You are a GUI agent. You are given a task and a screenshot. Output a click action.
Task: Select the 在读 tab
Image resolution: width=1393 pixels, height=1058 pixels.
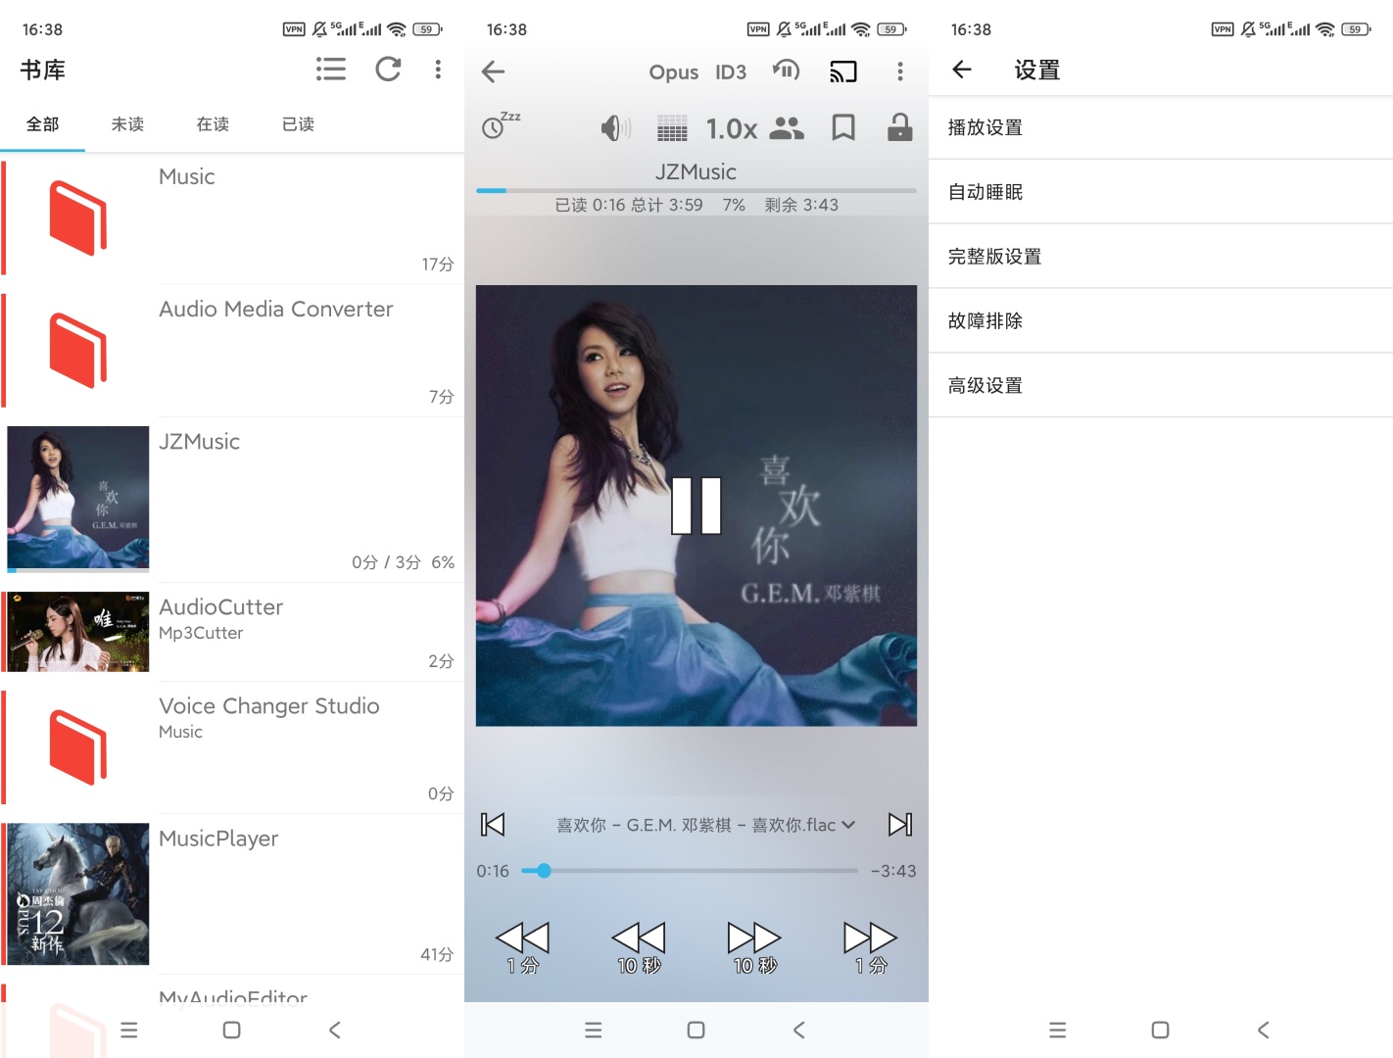click(x=213, y=124)
